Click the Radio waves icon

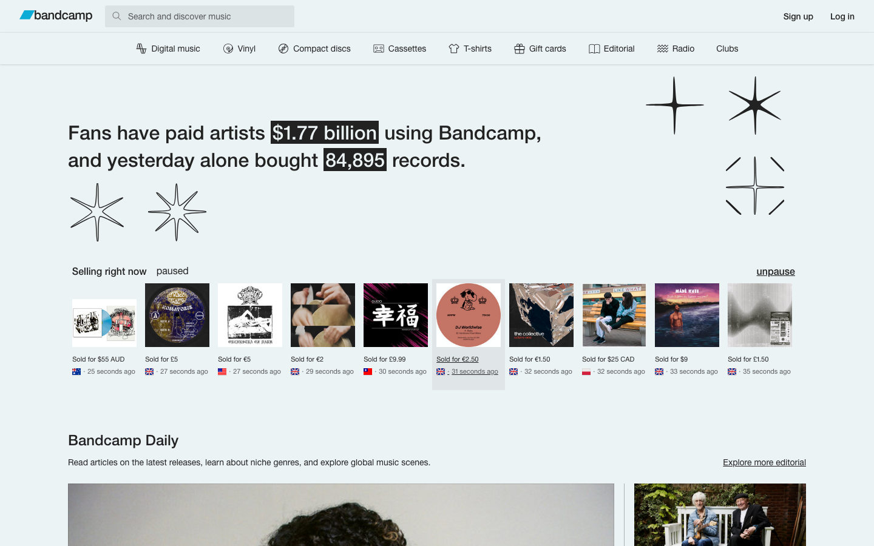(x=663, y=49)
